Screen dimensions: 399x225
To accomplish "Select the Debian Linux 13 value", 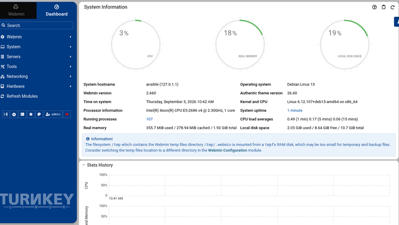I will coord(301,85).
